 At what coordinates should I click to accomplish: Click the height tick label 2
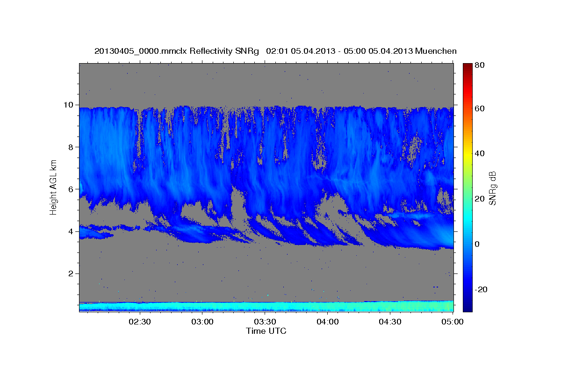(72, 273)
